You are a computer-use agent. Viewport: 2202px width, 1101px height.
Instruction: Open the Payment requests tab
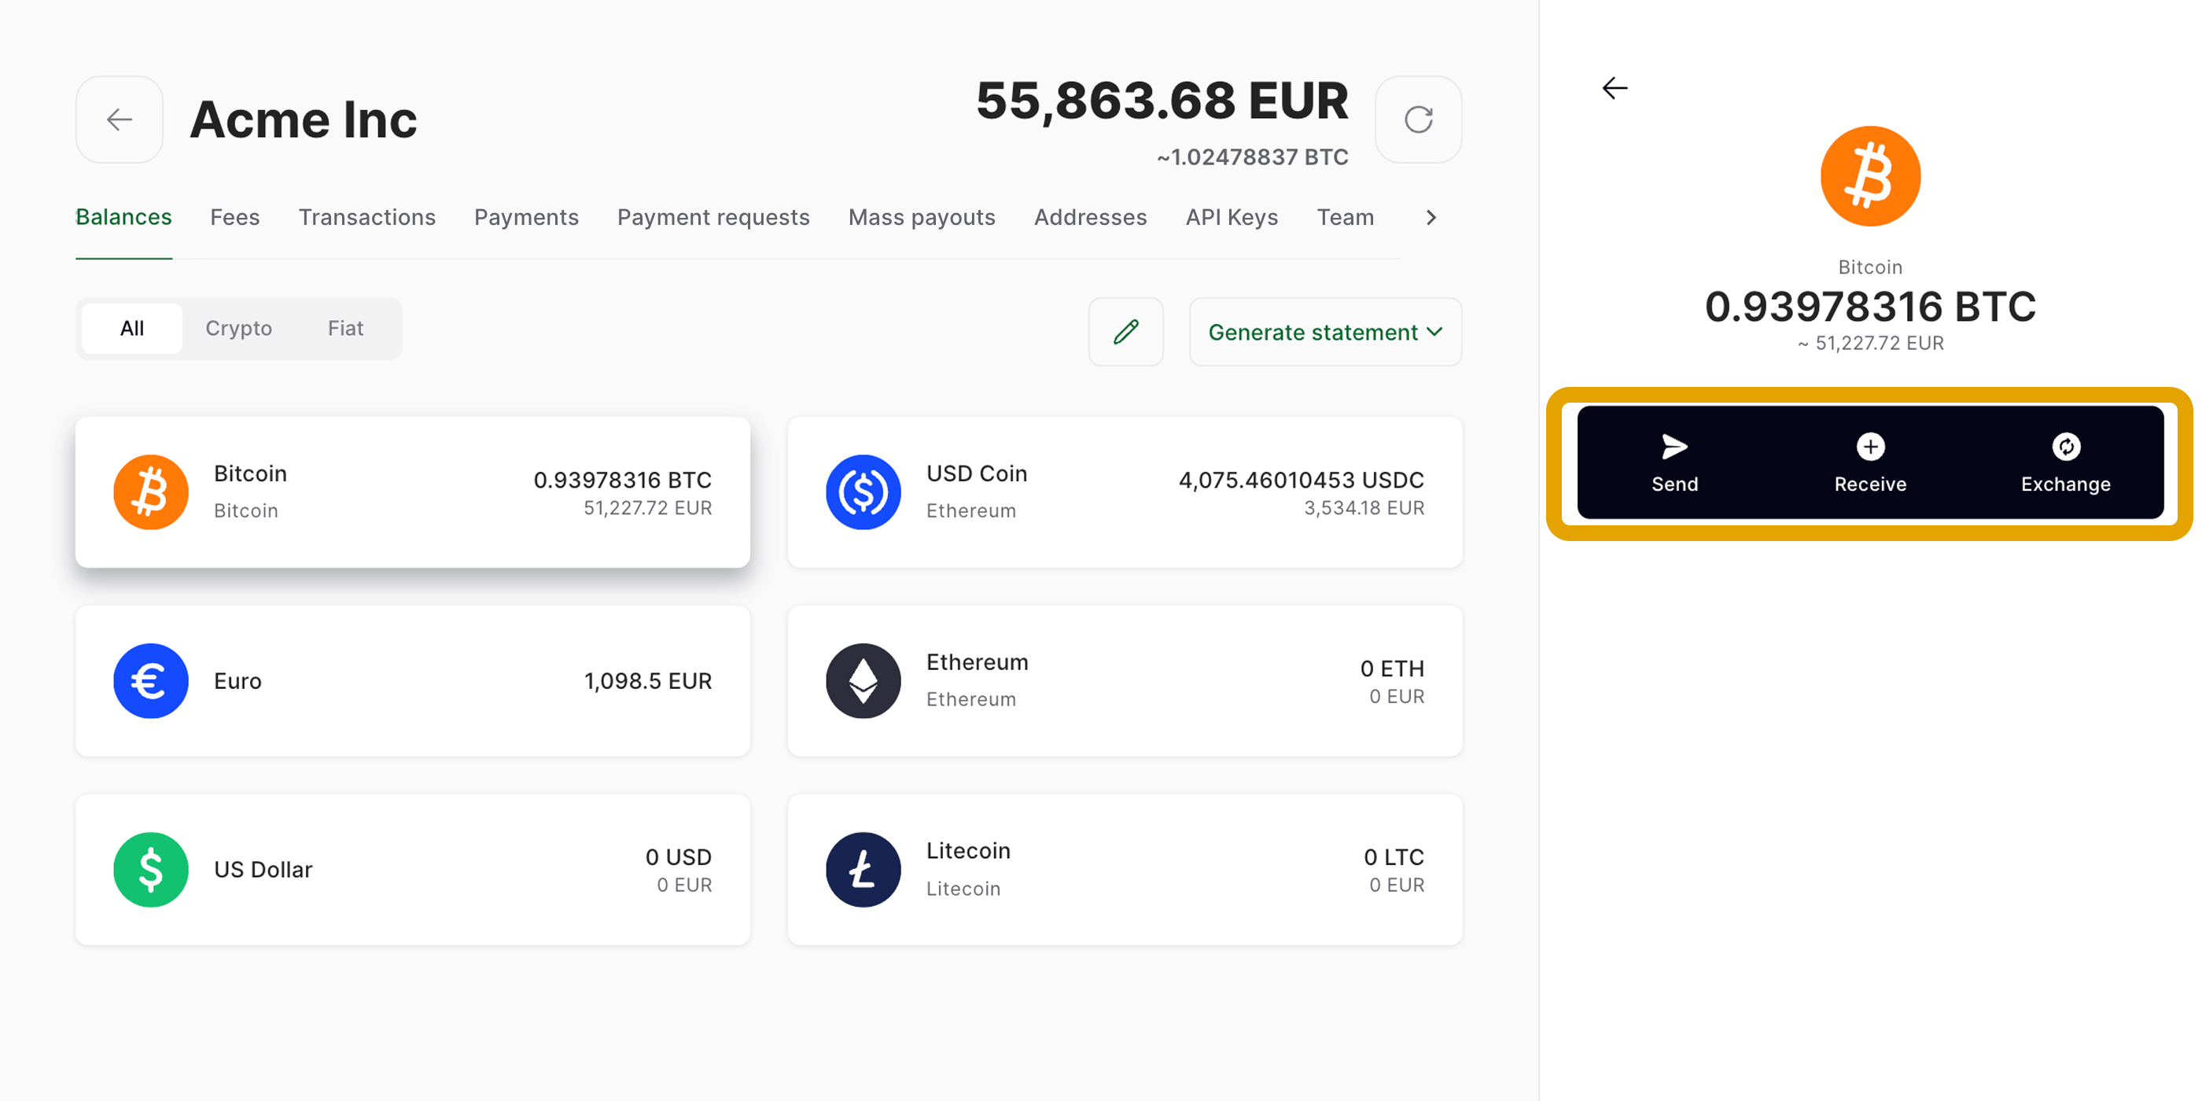point(714,217)
